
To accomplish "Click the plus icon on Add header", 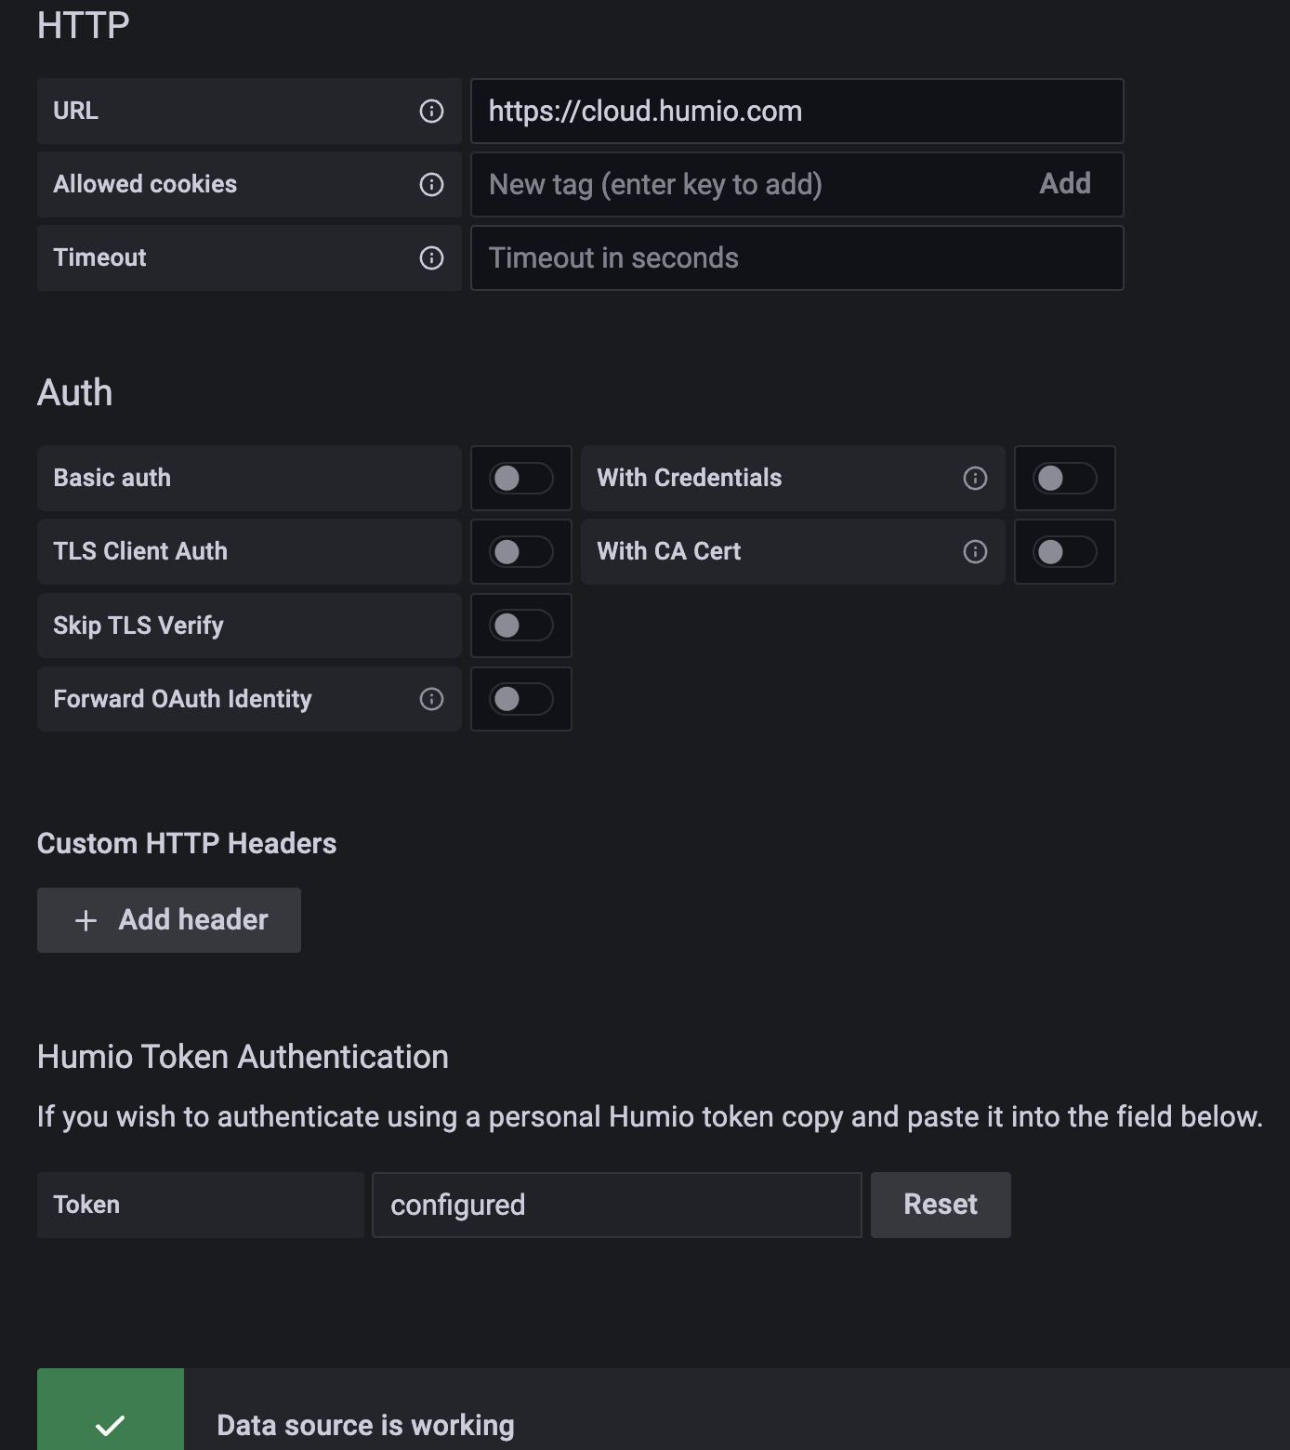I will coord(85,919).
